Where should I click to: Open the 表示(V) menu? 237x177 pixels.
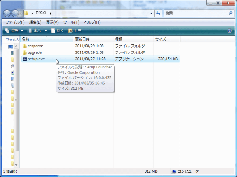click(x=52, y=22)
